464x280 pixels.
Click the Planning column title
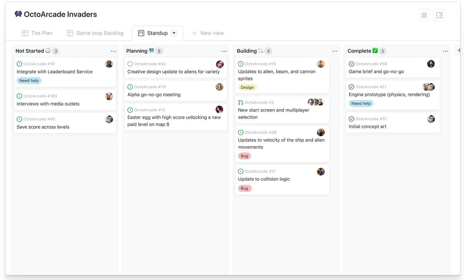click(x=137, y=51)
